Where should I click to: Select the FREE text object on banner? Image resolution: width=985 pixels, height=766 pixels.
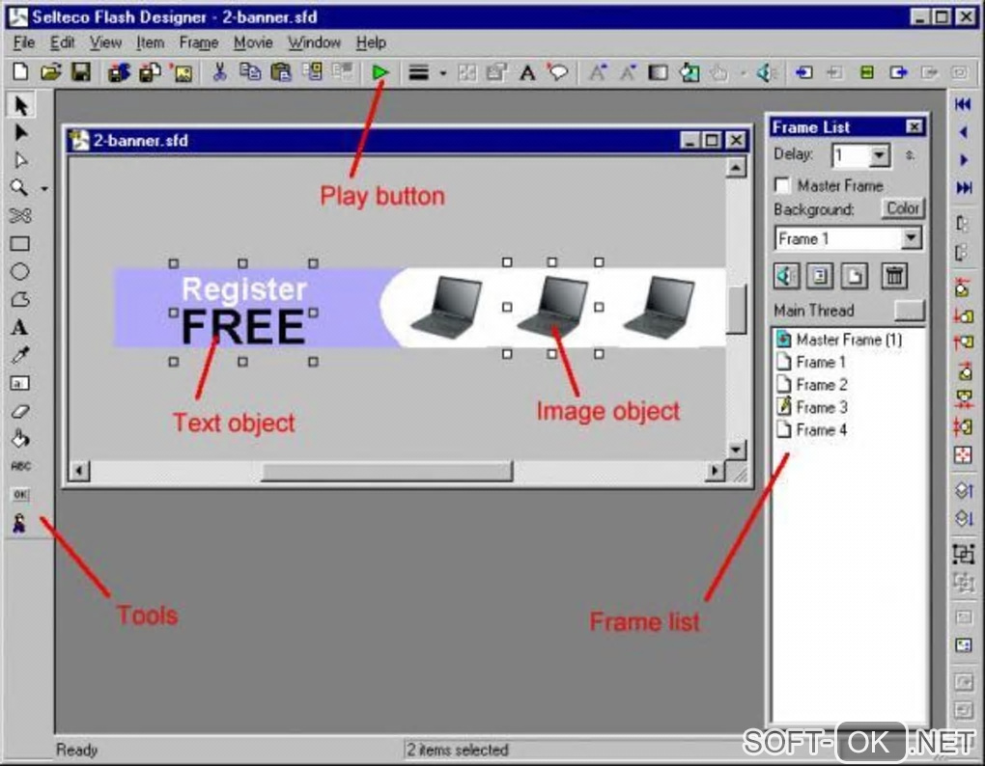click(243, 327)
